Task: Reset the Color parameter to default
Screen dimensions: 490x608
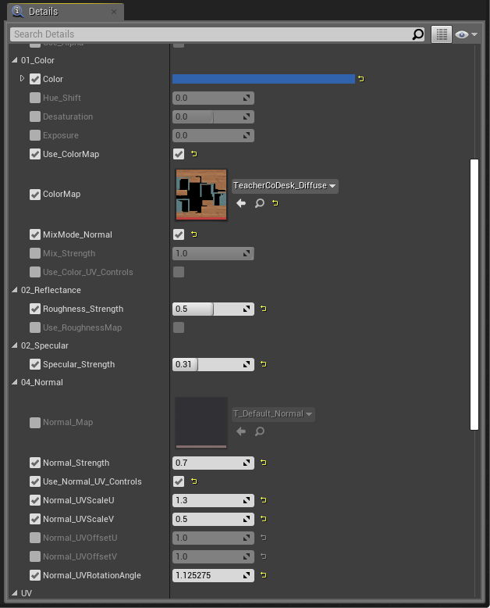Action: point(361,79)
